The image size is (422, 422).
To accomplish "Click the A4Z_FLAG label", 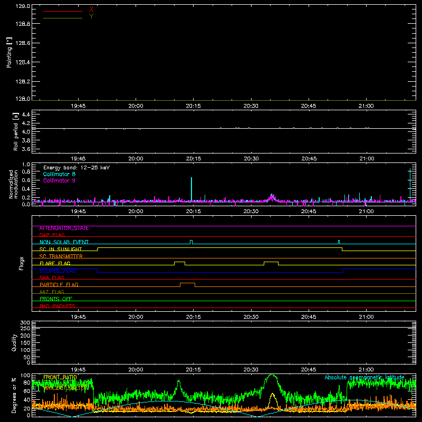I will [x=52, y=292].
